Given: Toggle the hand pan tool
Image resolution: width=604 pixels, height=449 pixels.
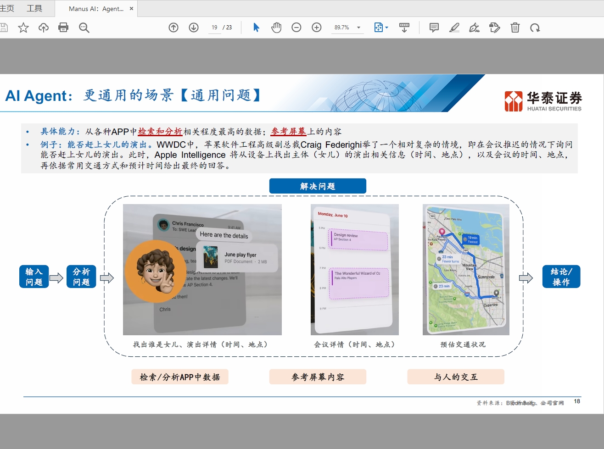Looking at the screenshot, I should (x=276, y=28).
